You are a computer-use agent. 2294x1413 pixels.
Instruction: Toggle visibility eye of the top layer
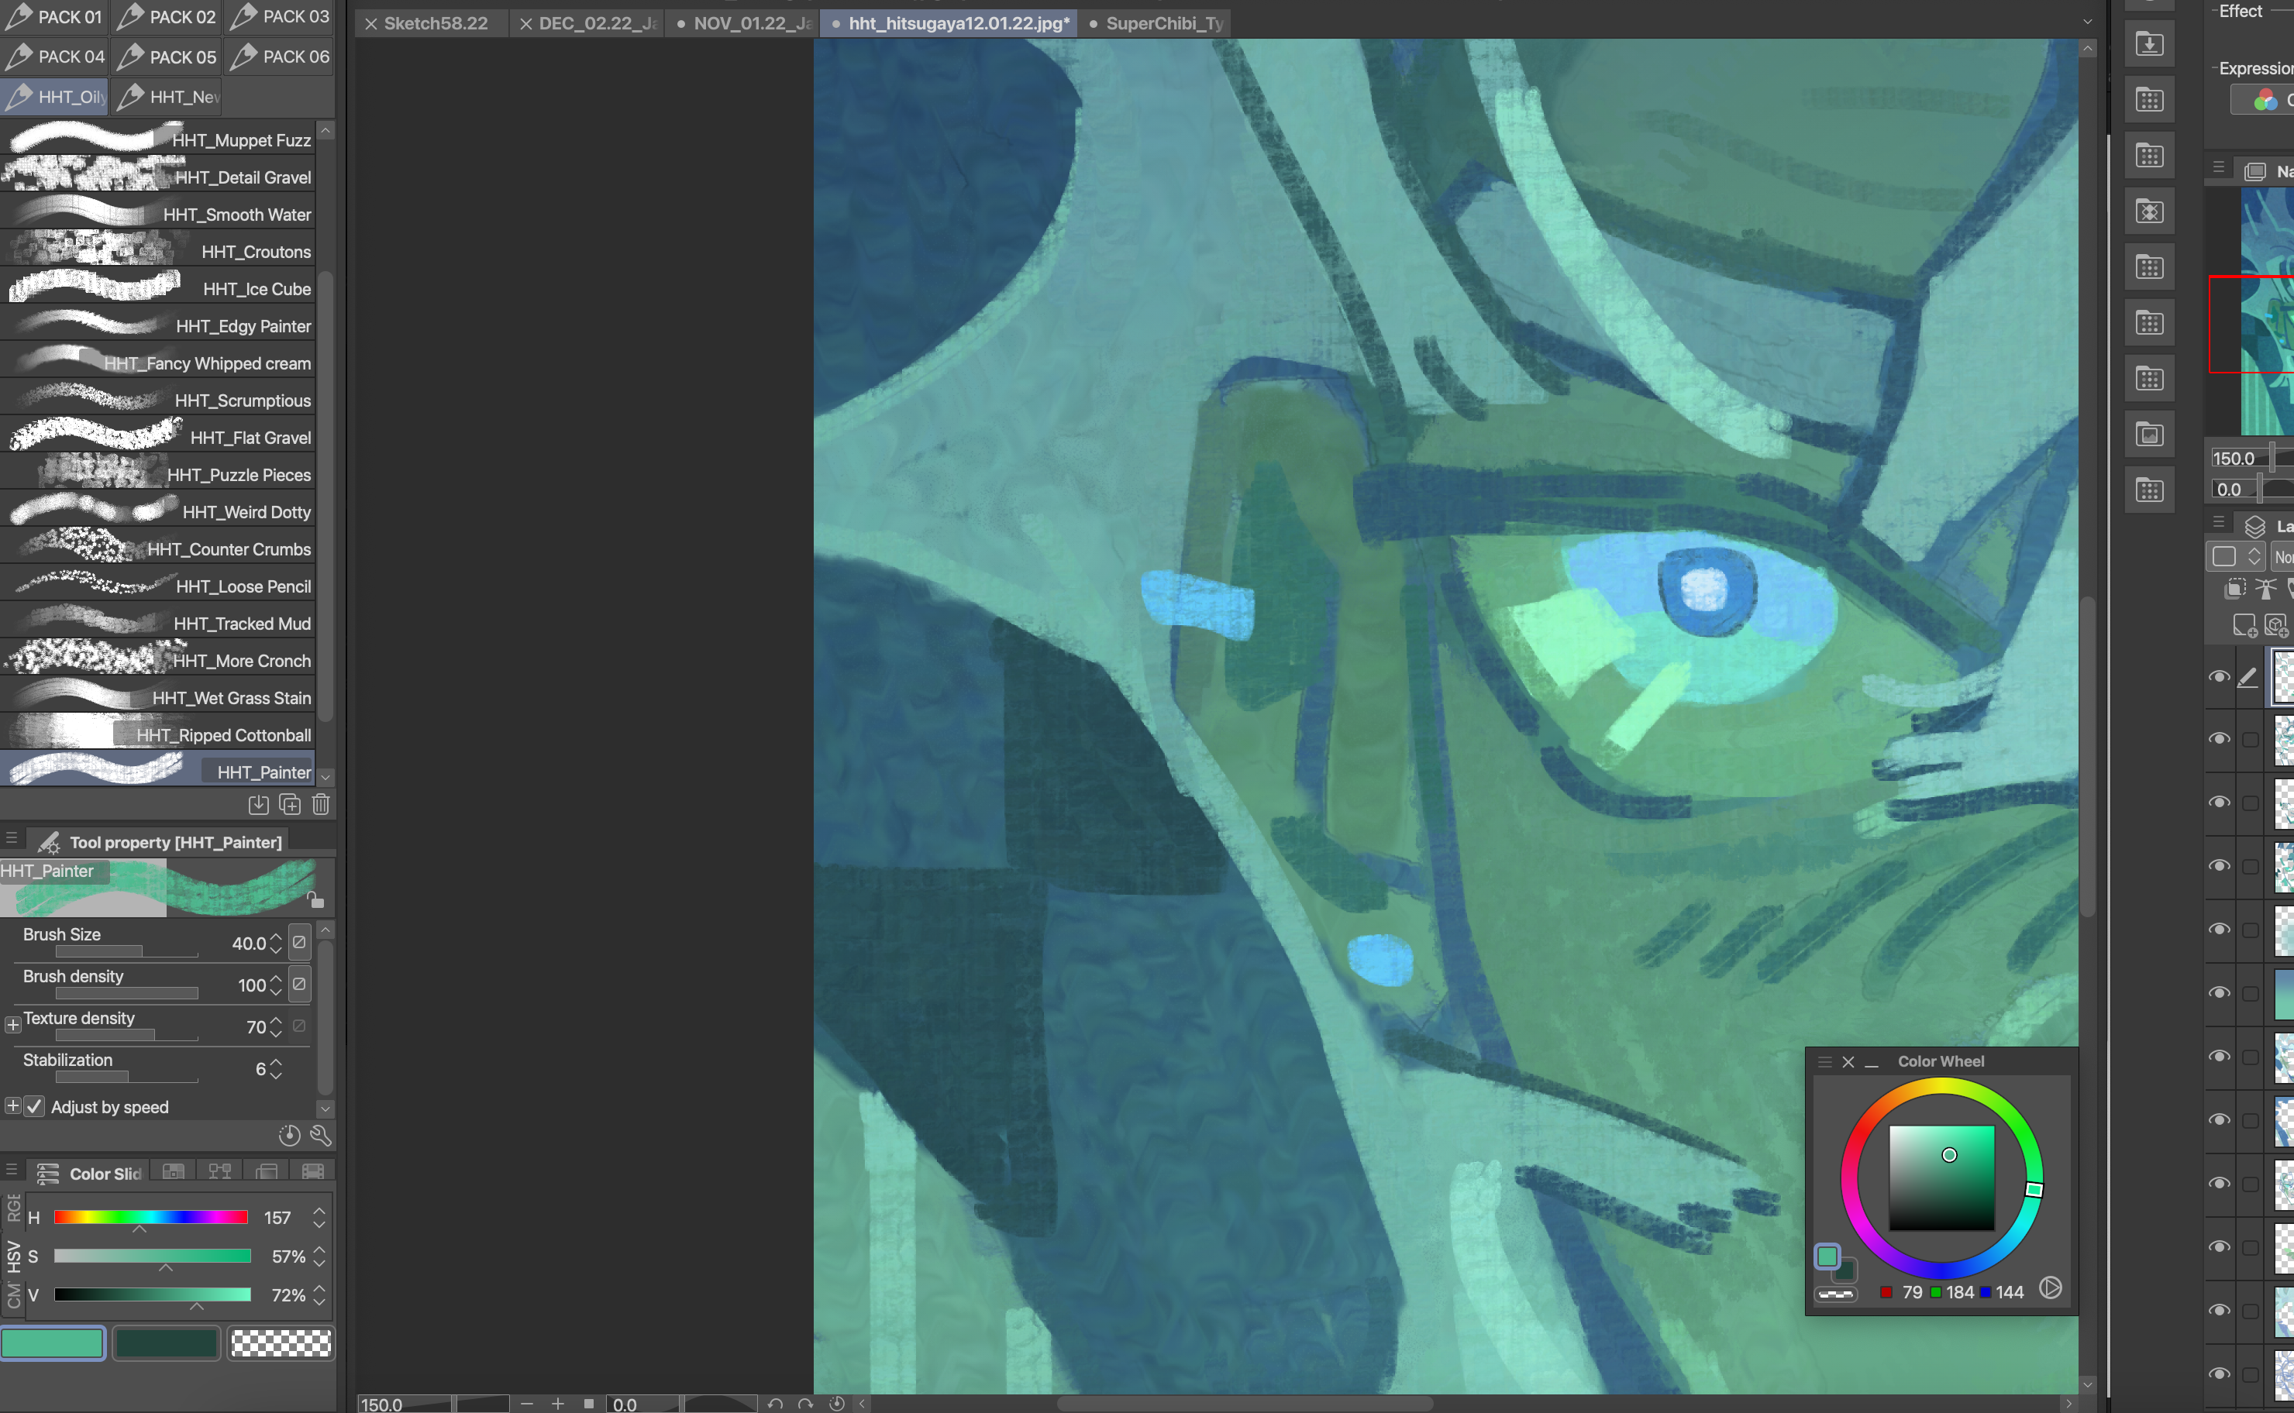click(x=2220, y=676)
